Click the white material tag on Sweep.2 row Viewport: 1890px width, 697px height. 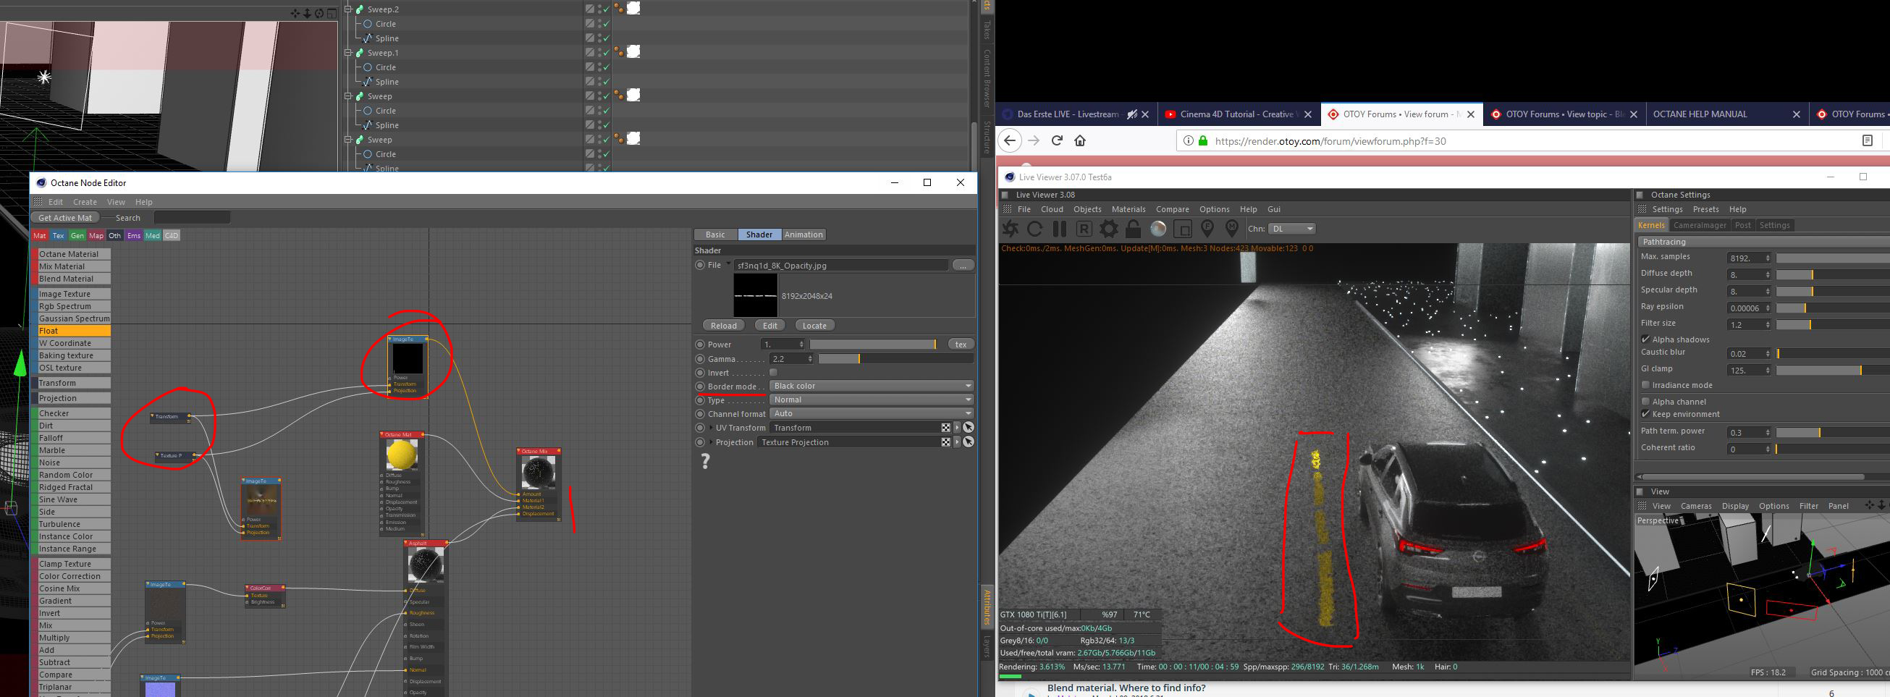pos(633,8)
